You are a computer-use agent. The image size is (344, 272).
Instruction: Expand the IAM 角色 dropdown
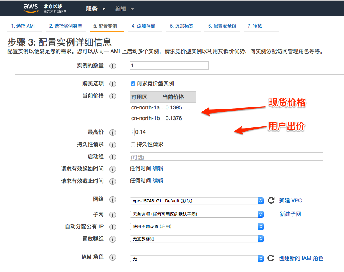tap(197, 259)
